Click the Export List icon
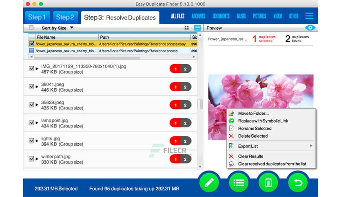The image size is (341, 197). [x=231, y=146]
